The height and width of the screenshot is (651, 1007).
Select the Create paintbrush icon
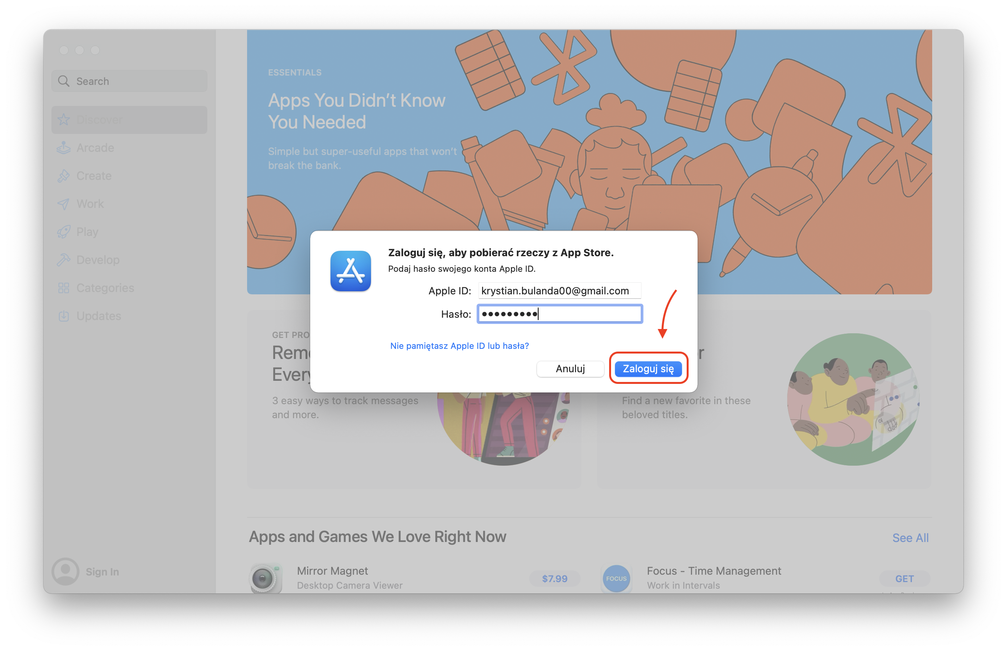[x=64, y=176]
